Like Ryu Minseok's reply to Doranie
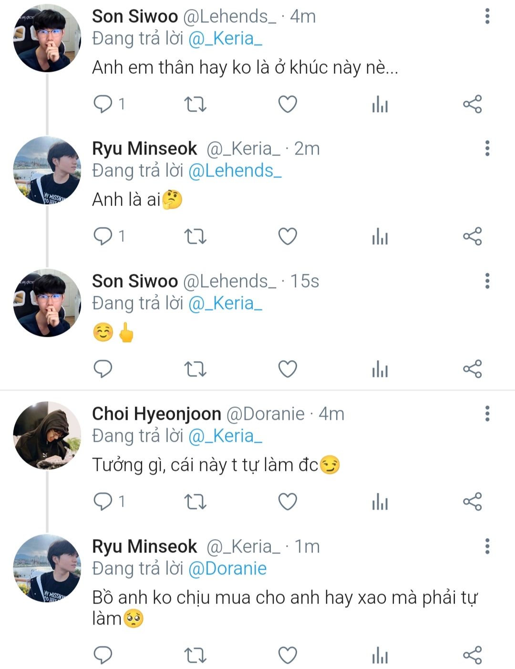Screen dimensions: 515x669 pyautogui.click(x=288, y=656)
